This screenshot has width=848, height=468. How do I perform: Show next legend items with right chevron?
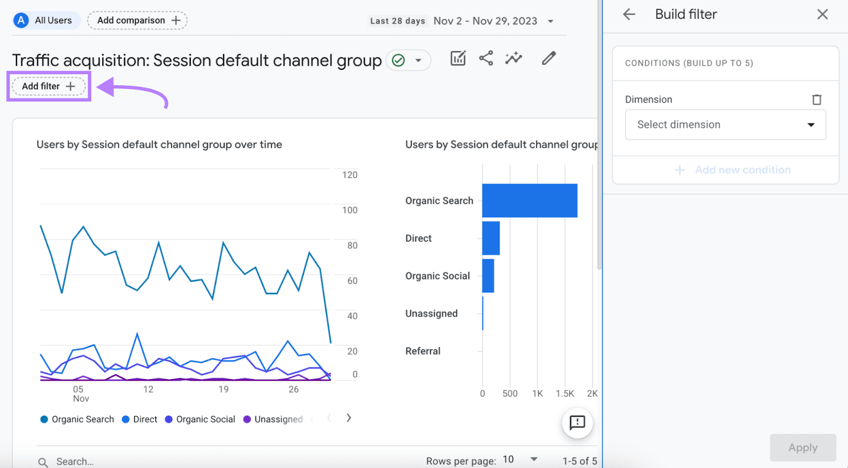(348, 418)
